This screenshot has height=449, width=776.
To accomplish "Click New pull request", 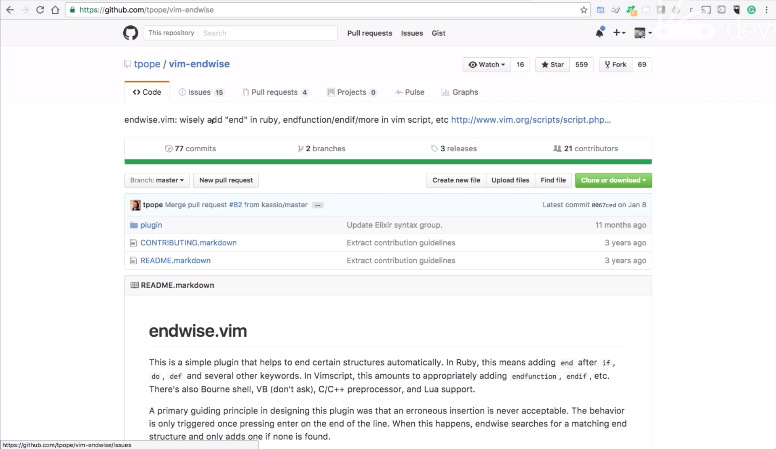I will click(x=226, y=180).
